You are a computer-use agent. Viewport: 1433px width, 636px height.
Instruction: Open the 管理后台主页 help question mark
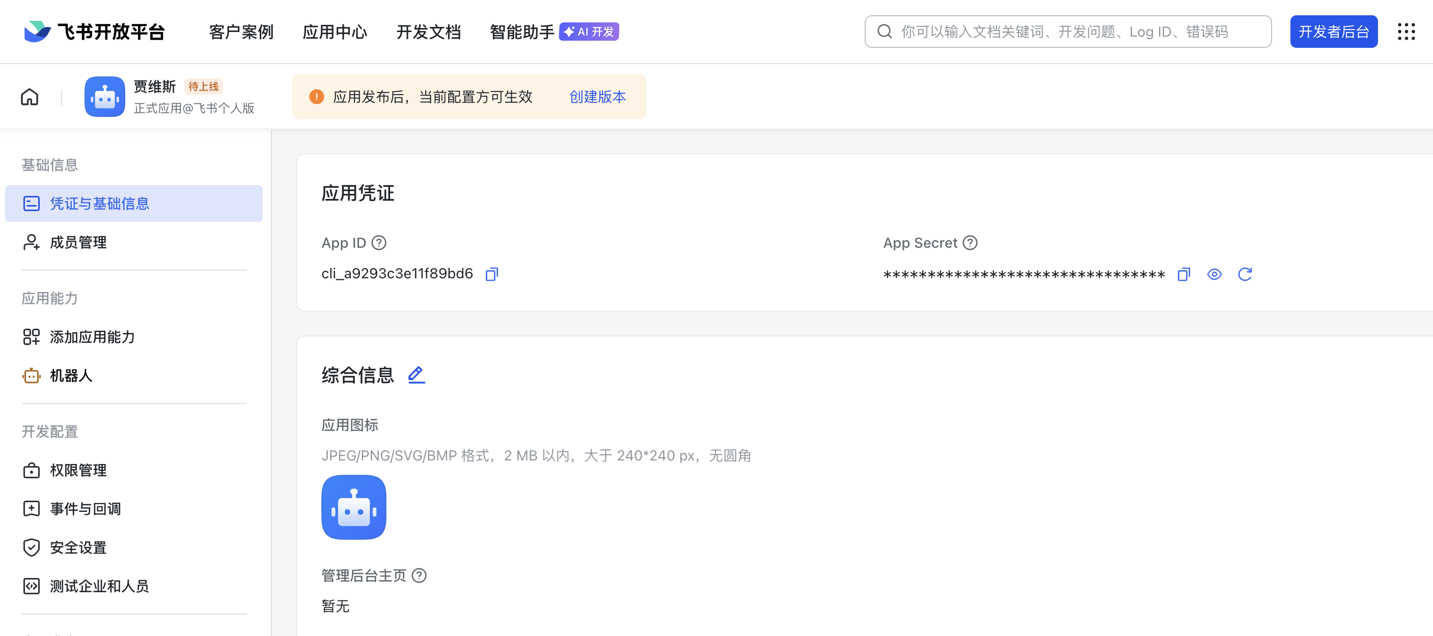coord(420,576)
